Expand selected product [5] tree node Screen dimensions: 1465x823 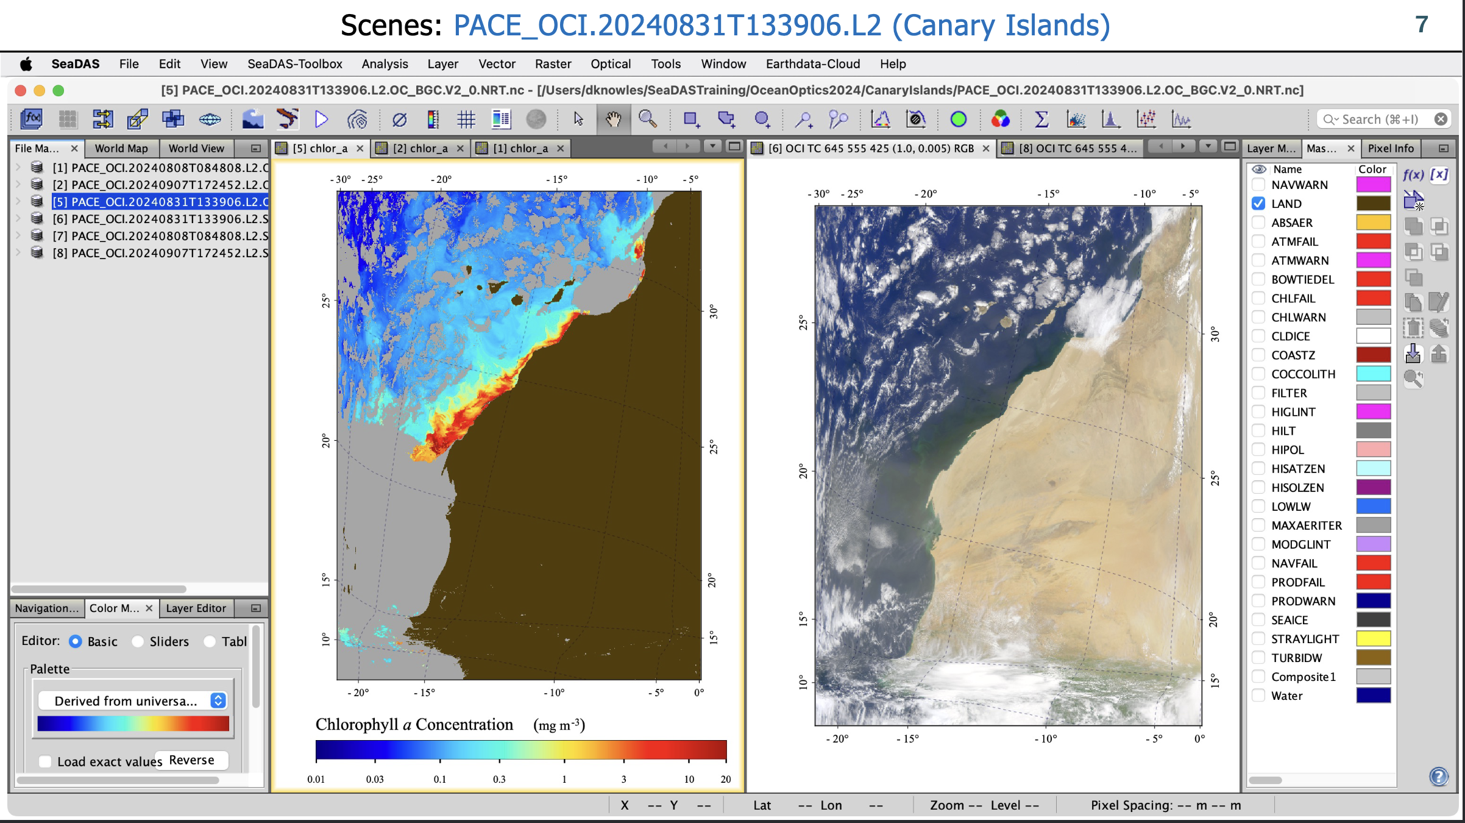pos(19,201)
